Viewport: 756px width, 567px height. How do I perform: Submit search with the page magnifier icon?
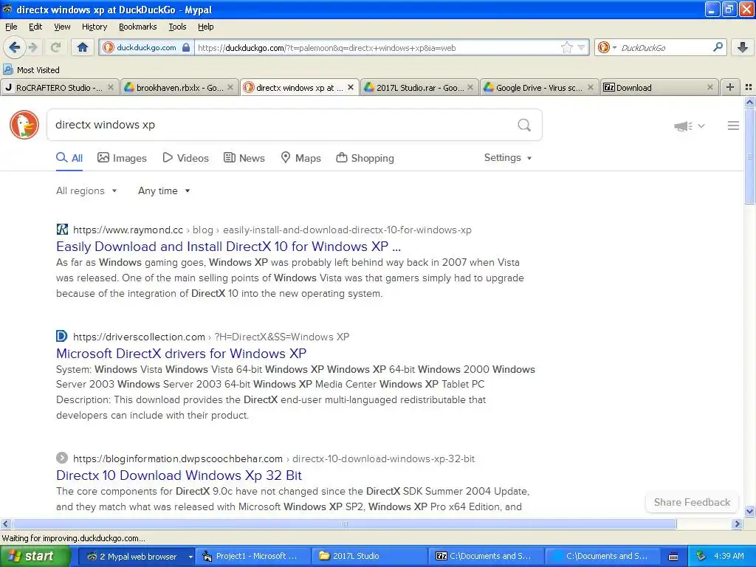point(524,126)
